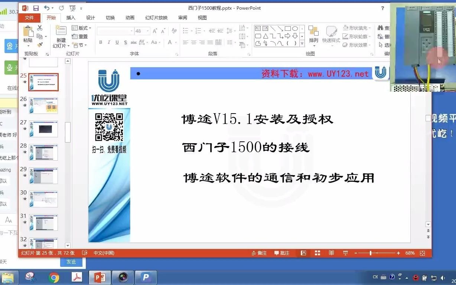Apply Italic formatting to text
Viewport: 456px width, 285px height.
pos(109,42)
